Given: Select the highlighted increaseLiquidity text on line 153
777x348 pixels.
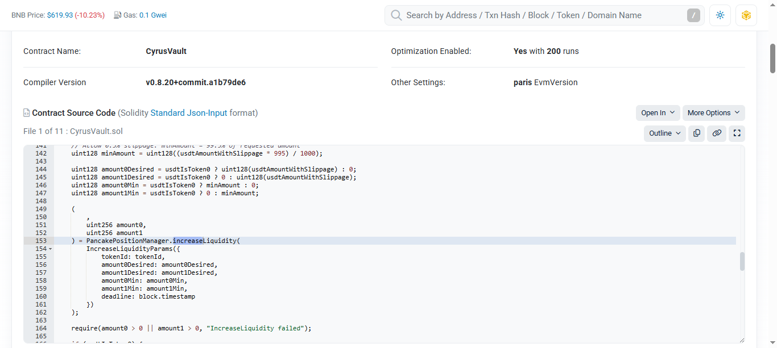Looking at the screenshot, I should point(188,240).
